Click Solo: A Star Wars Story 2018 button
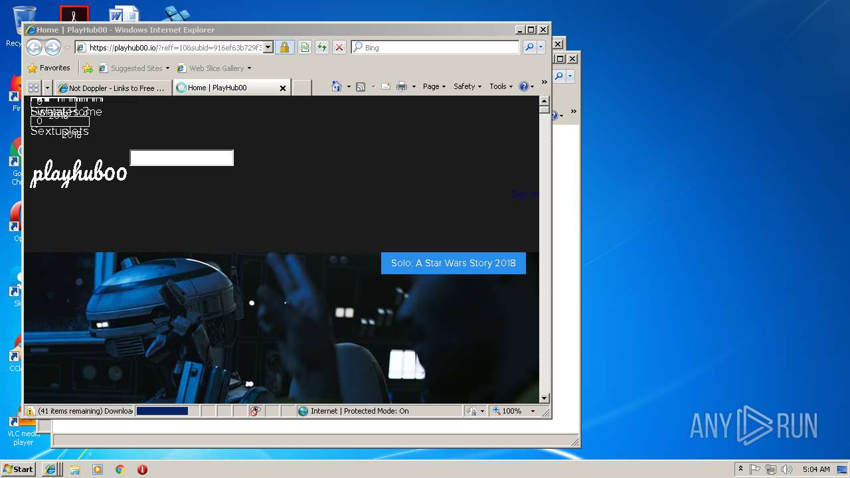 click(x=454, y=263)
